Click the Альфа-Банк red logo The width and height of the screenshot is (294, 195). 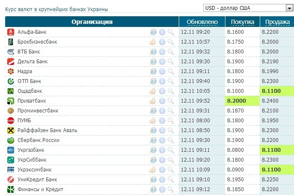(11, 32)
